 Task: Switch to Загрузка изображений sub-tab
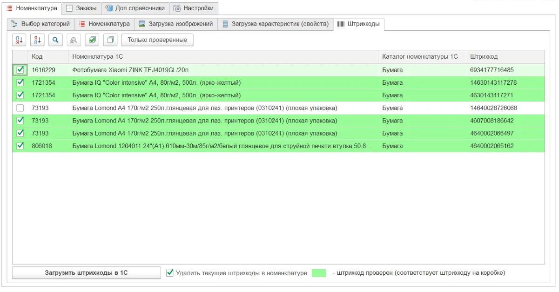tap(176, 24)
